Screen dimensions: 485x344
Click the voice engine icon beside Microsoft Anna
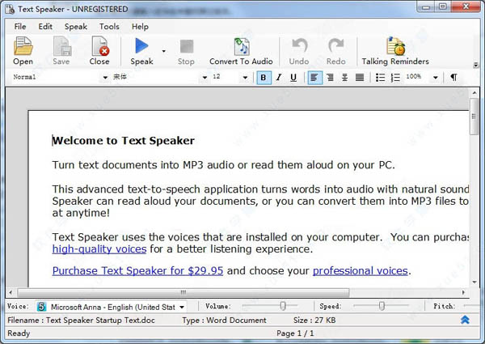tap(41, 307)
